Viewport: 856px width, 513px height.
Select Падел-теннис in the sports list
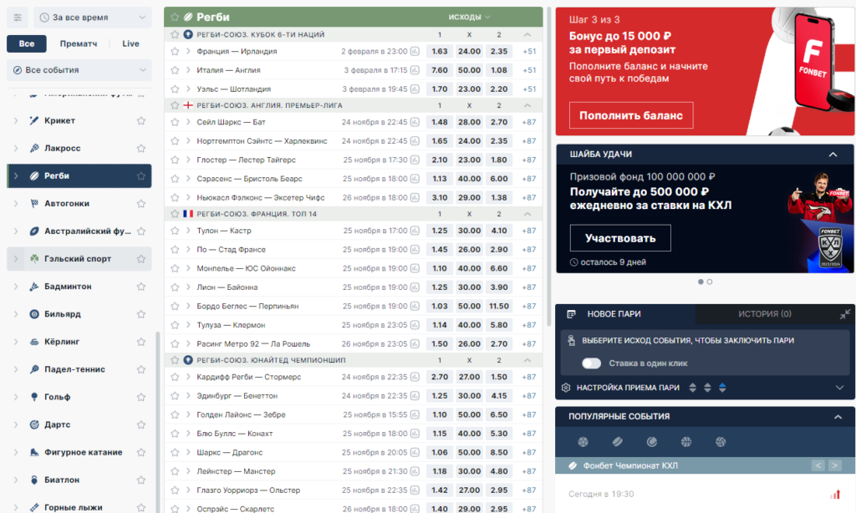[79, 369]
